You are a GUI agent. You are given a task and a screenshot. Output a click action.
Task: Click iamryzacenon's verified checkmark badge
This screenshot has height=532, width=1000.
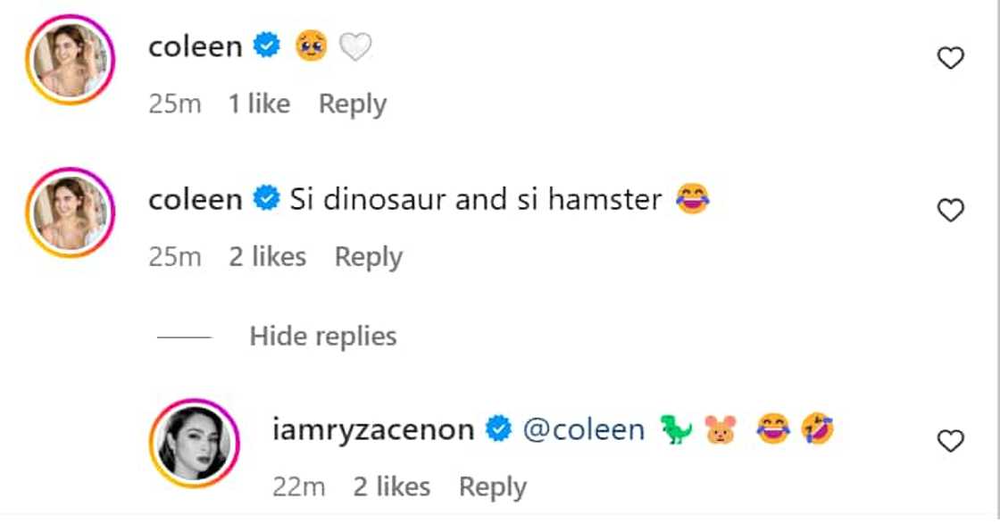coord(496,428)
